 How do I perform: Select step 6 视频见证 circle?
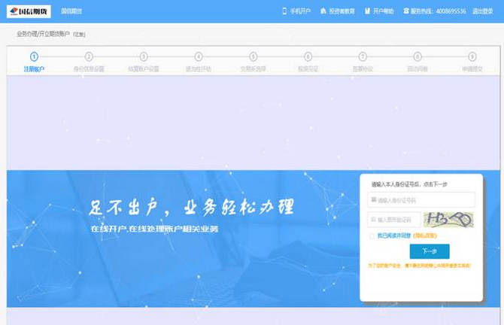coord(308,56)
